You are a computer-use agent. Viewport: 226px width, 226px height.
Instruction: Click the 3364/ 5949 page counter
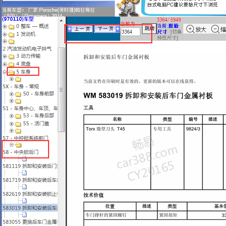(x=169, y=20)
